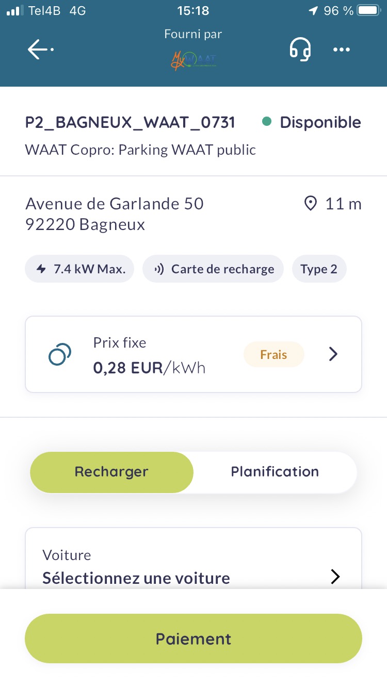Tap the lightning bolt power icon
The width and height of the screenshot is (387, 688).
click(41, 269)
